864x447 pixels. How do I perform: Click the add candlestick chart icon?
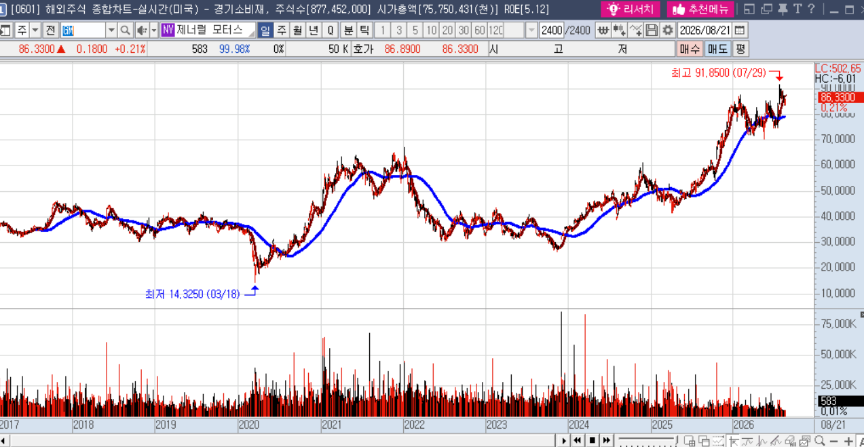[619, 31]
